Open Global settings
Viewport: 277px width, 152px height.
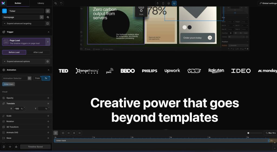tap(268, 3)
